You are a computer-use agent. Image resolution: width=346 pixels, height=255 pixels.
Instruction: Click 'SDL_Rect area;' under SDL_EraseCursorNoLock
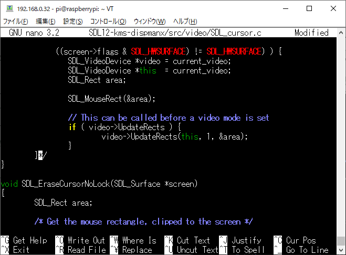point(63,203)
